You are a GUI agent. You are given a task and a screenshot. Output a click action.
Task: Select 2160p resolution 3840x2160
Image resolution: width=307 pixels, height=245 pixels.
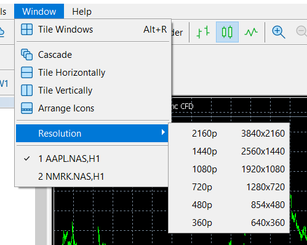[229, 134]
